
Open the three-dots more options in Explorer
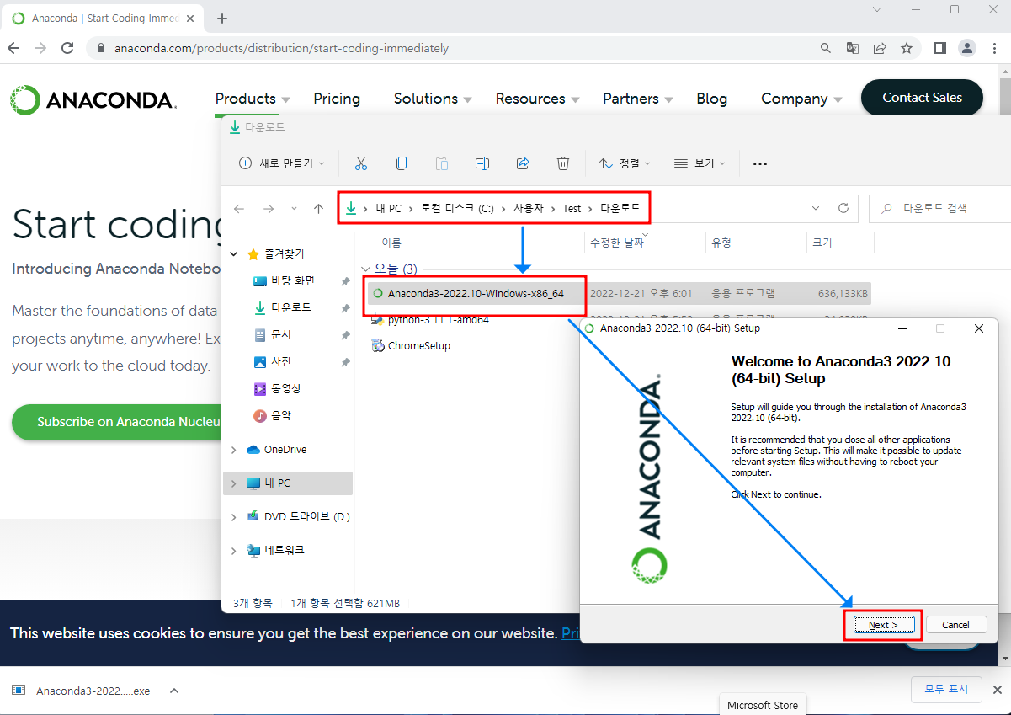(x=760, y=163)
